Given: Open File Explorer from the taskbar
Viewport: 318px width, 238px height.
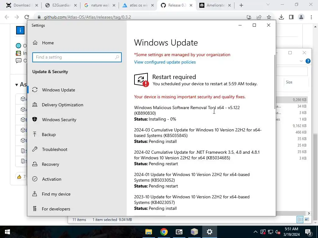Looking at the screenshot, I should [x=149, y=232].
